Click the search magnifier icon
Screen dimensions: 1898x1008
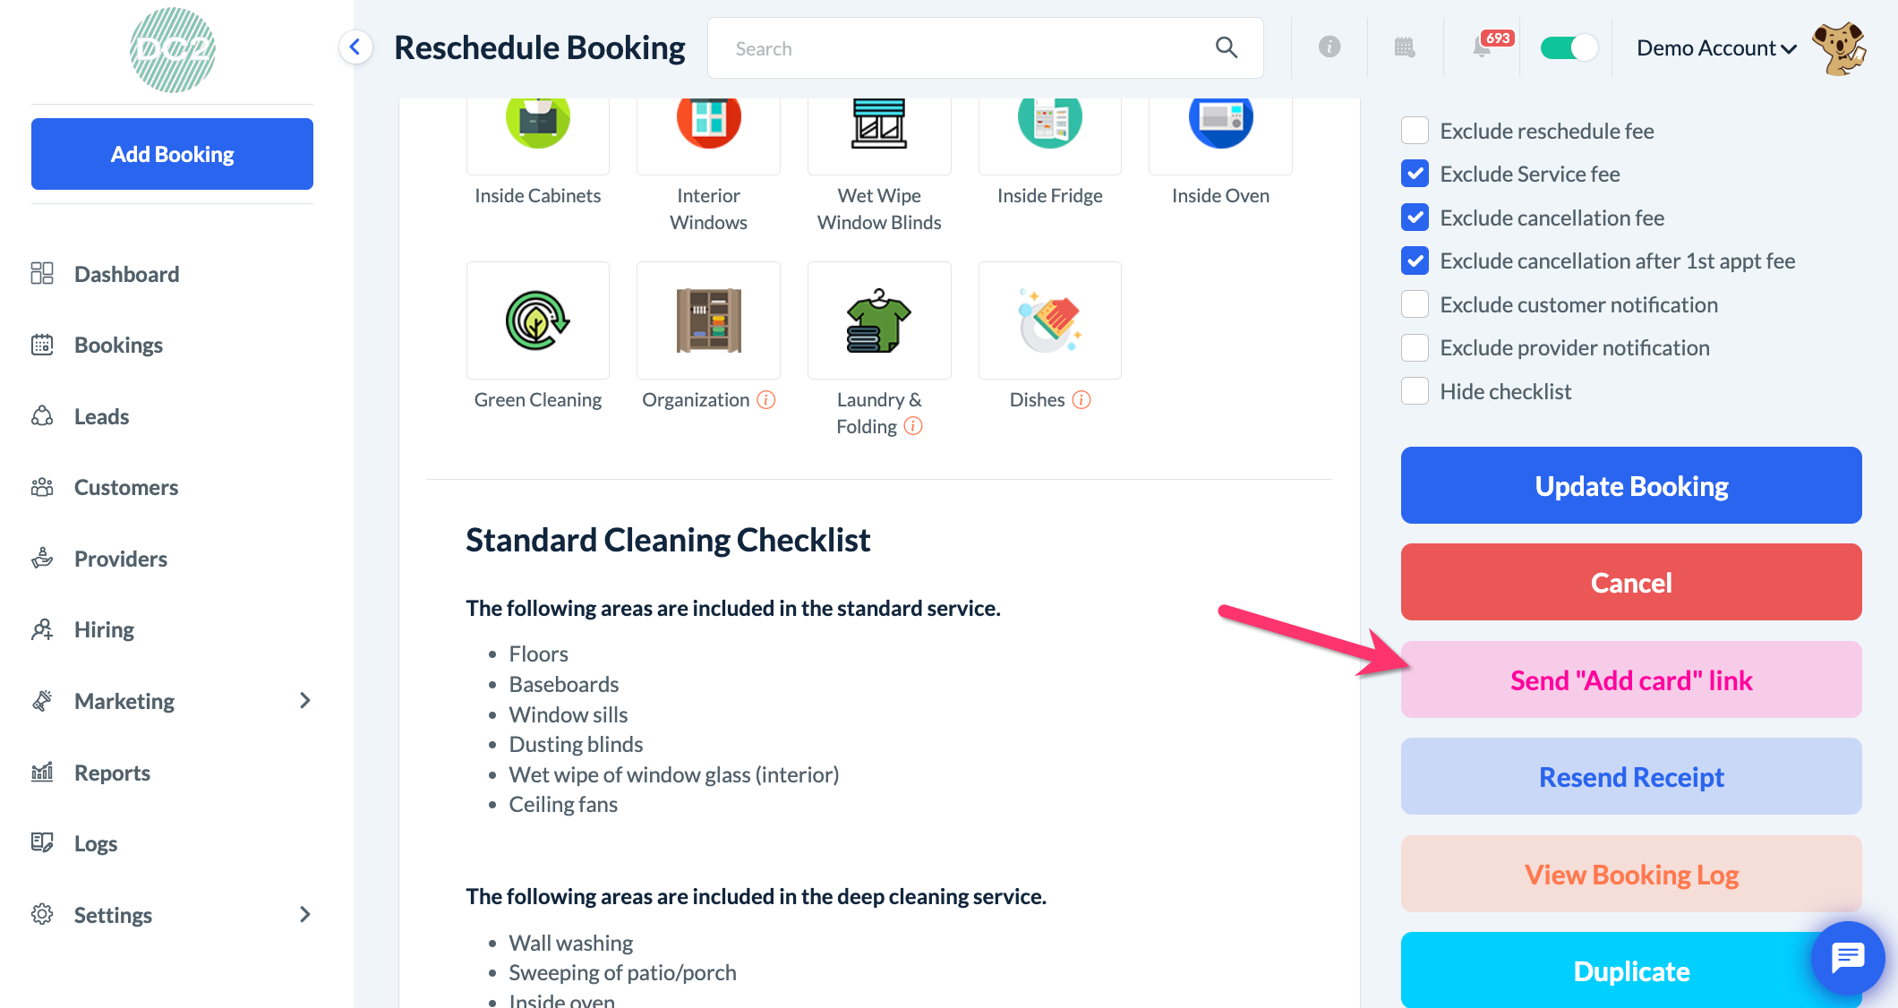pos(1227,48)
